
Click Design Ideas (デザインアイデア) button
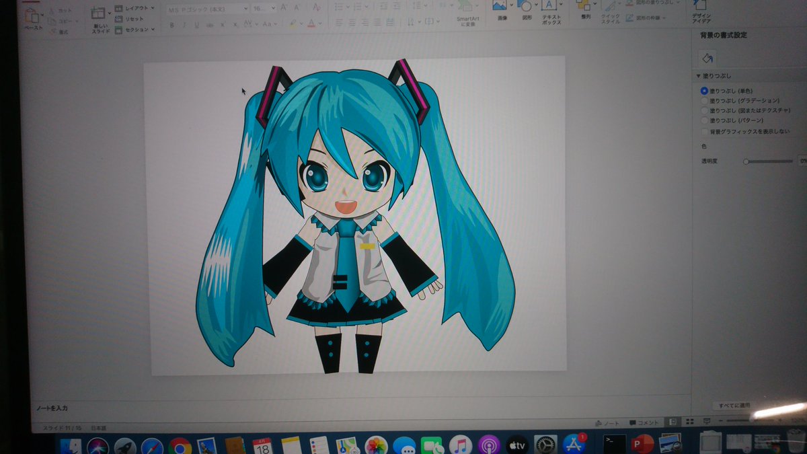[x=701, y=10]
